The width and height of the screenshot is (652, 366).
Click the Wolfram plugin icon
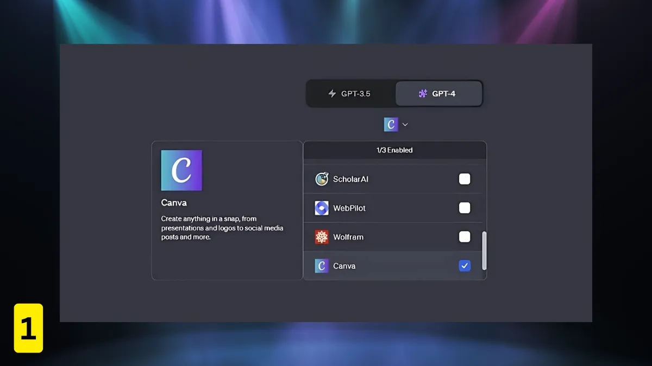click(x=323, y=237)
